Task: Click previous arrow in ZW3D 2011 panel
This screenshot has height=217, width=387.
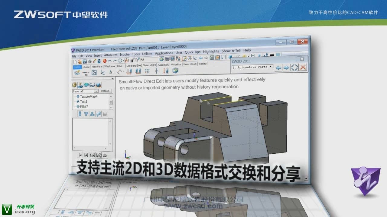Action: pyautogui.click(x=278, y=67)
